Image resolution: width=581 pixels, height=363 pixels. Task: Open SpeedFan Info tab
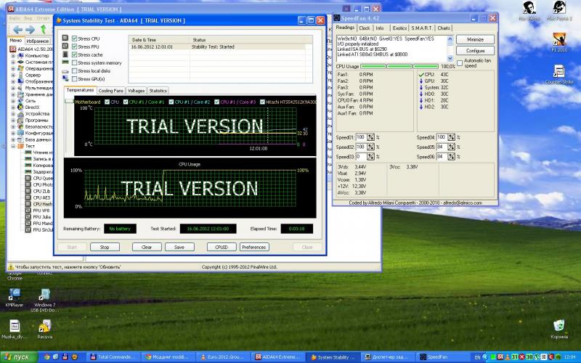pyautogui.click(x=380, y=28)
